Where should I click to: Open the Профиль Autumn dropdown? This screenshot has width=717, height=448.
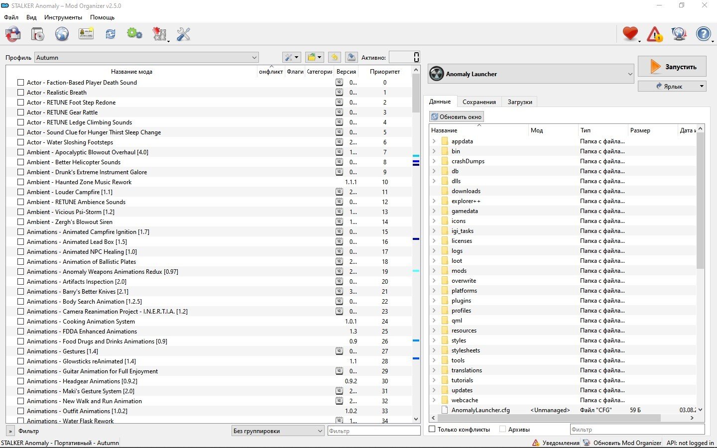click(146, 57)
